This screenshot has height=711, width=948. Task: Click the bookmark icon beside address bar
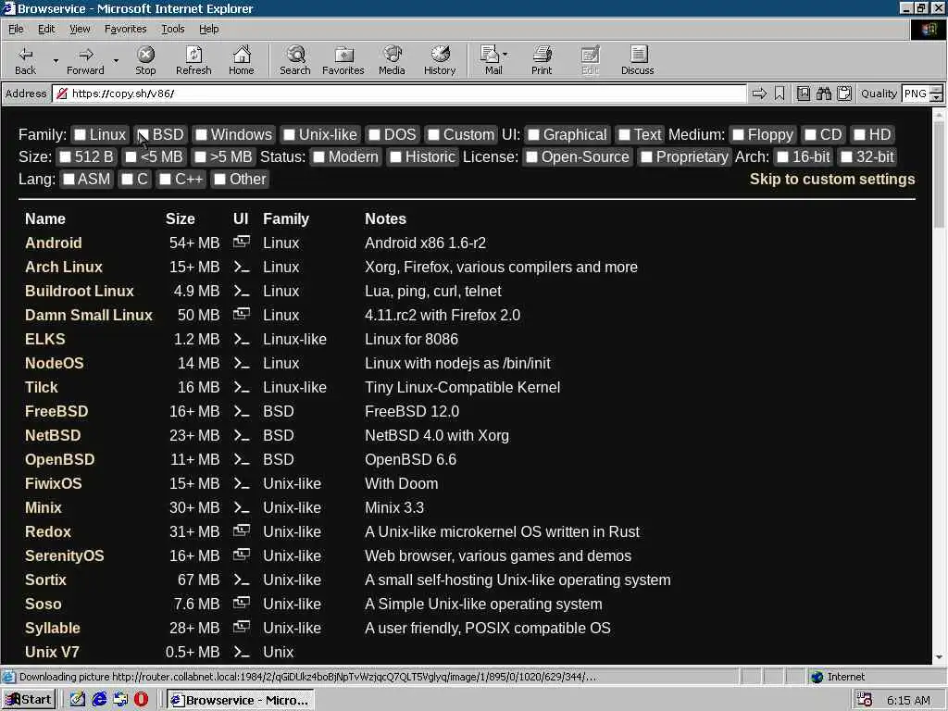(780, 94)
